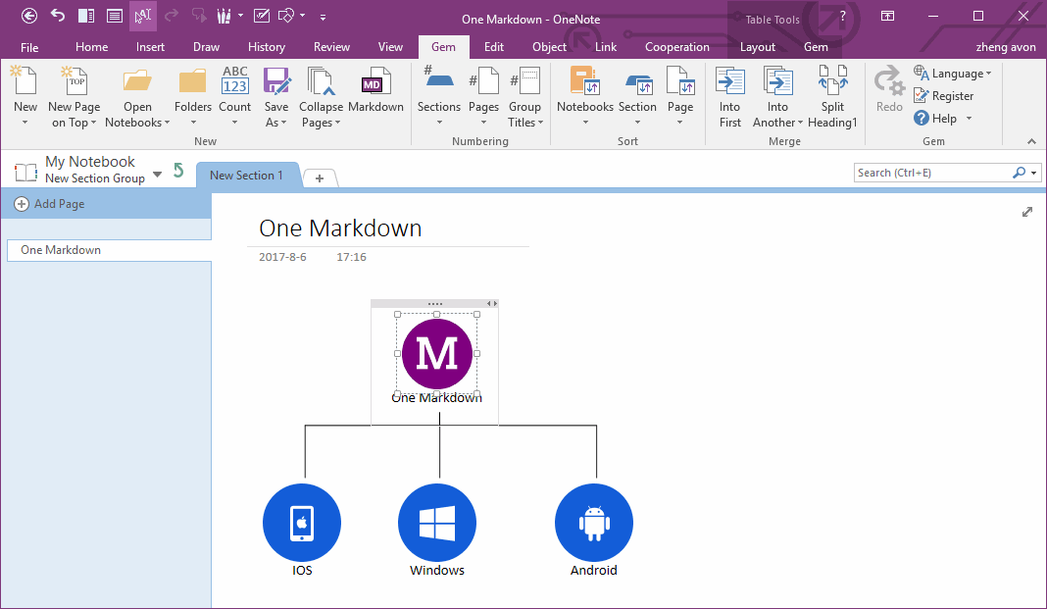The height and width of the screenshot is (609, 1047).
Task: Select the purple M logo image
Action: [436, 354]
